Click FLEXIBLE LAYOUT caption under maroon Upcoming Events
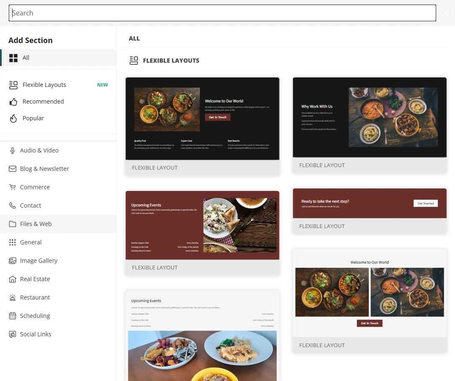This screenshot has height=381, width=455. [x=155, y=268]
